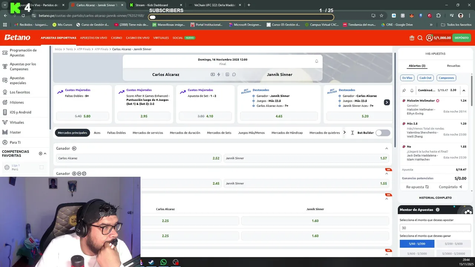This screenshot has height=267, width=475.
Task: Click the bell icon on Combinada bet
Action: pos(412,90)
